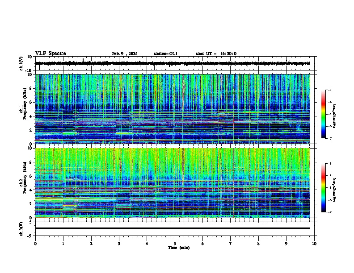Screen dimensions: 354x273
Task: Click the time axis tick label "7"
Action: coord(231,244)
